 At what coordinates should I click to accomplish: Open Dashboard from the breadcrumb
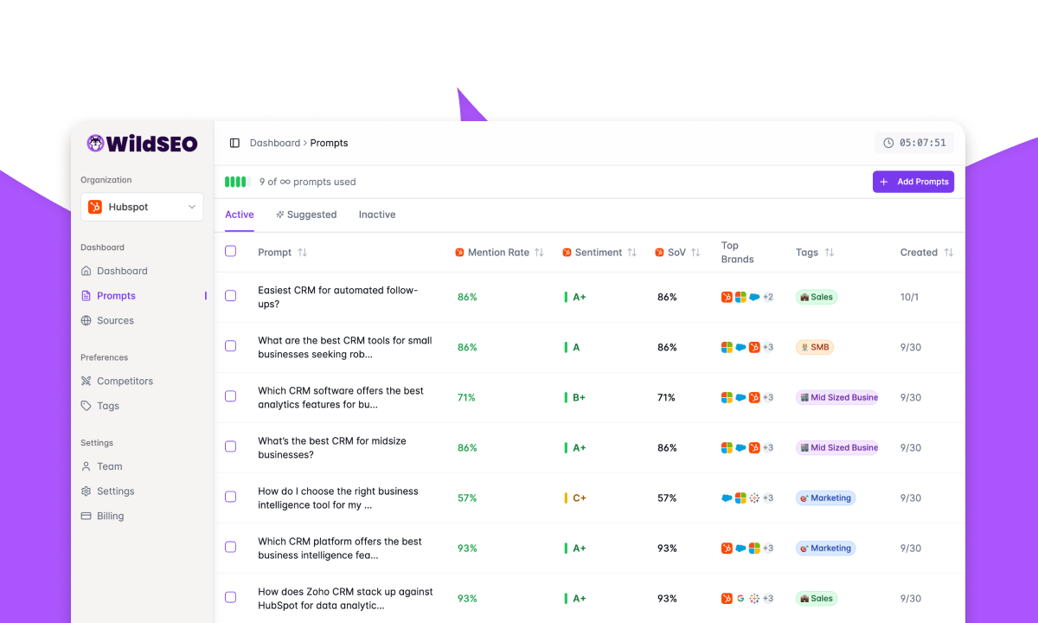pos(276,143)
